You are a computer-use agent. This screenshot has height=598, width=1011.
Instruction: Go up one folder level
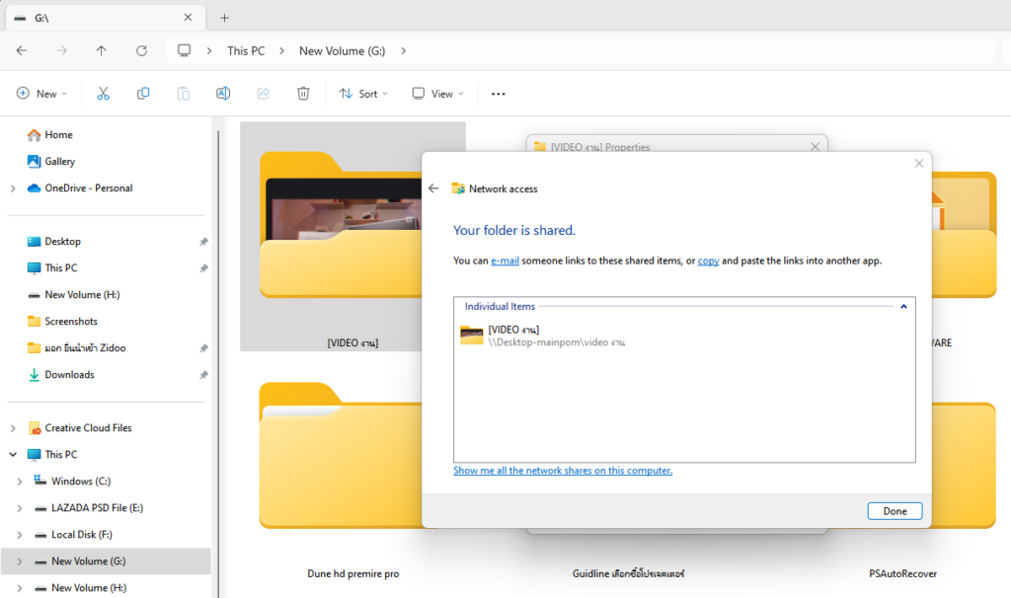(x=102, y=51)
